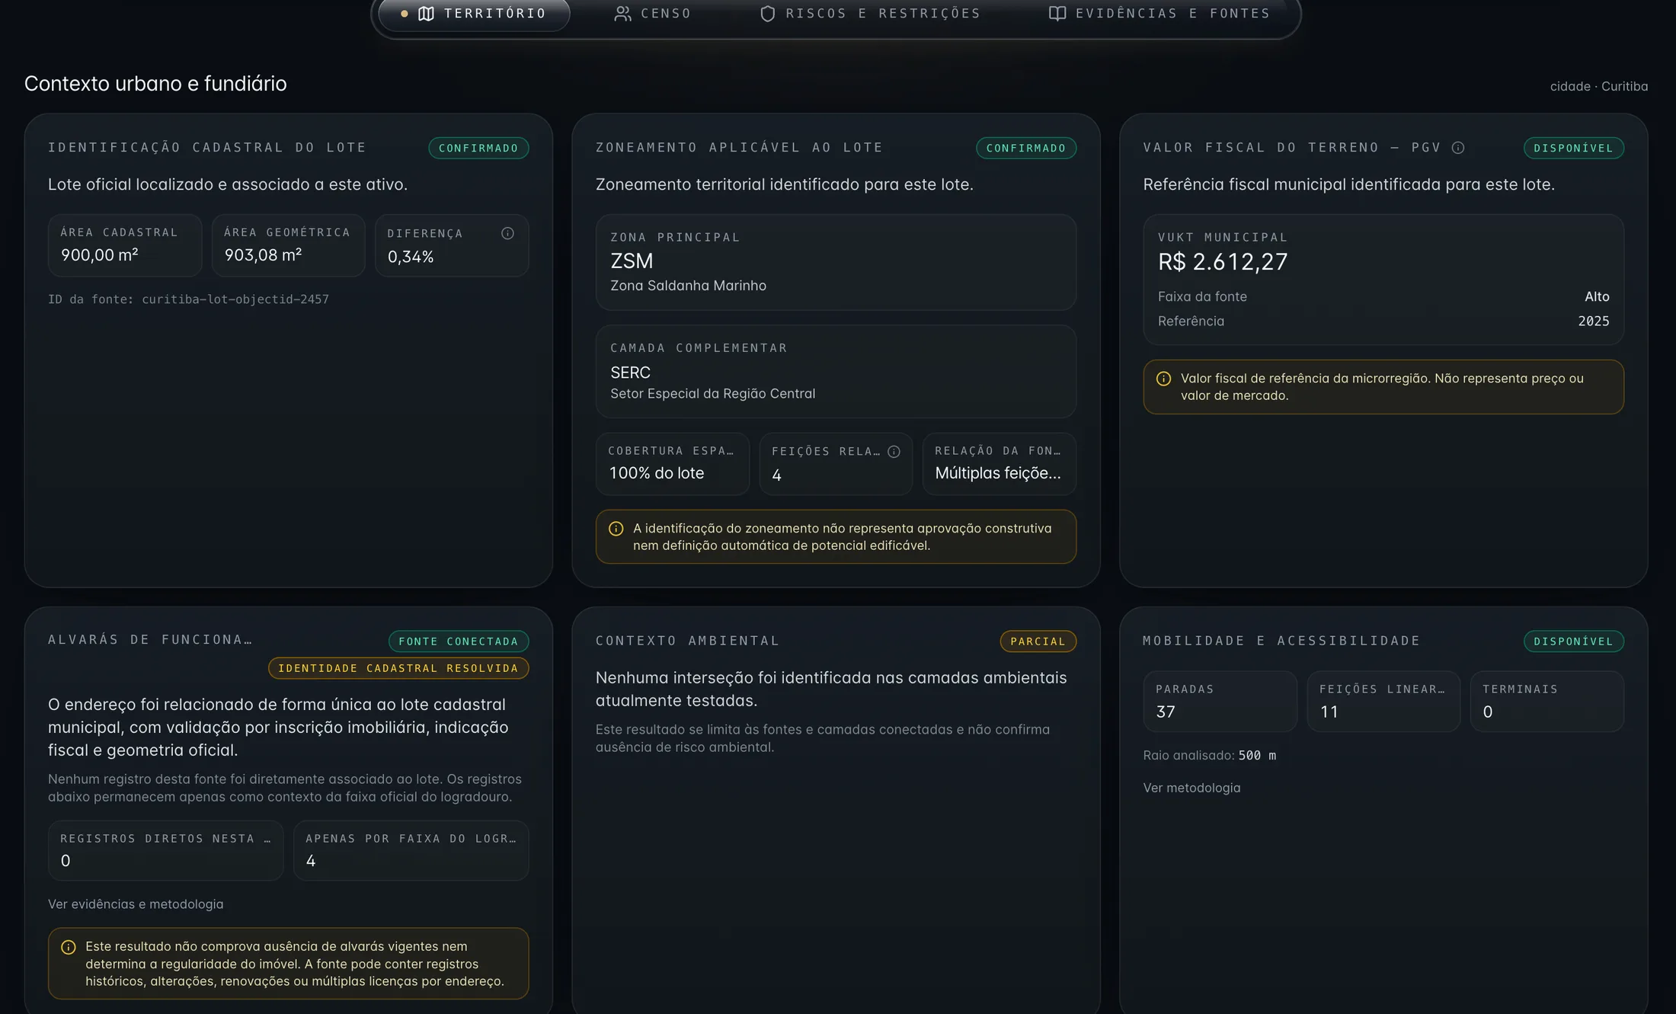Viewport: 1676px width, 1014px height.
Task: Click warning icon in fiscal value note
Action: 1163,379
